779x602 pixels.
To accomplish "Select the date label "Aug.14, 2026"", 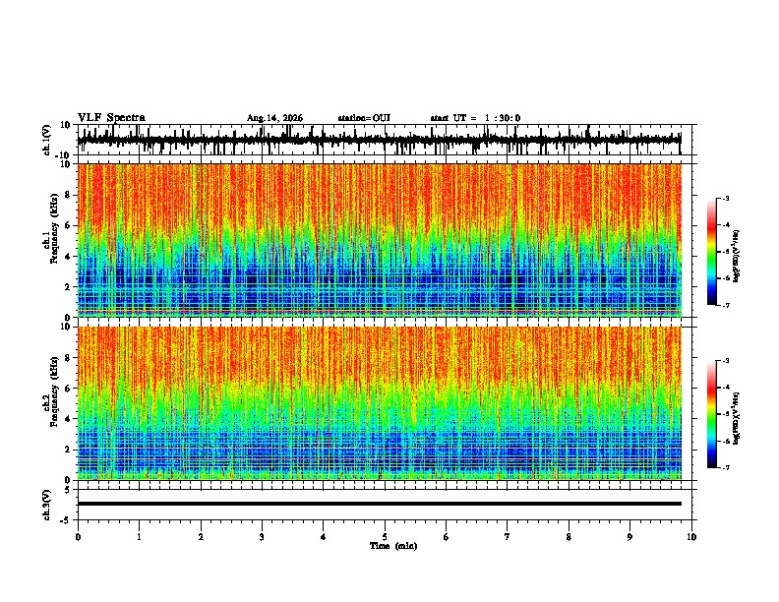I will (x=274, y=118).
